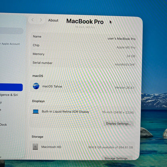167x167 pixels.
Task: Click the Built-in Liquid Retina XDR Display row
Action: coord(83,112)
